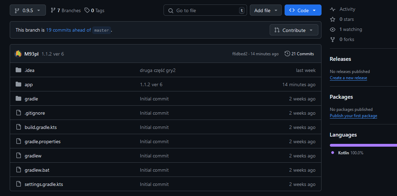The image size is (397, 196).
Task: Click the 19 commits ahead of link
Action: click(68, 30)
